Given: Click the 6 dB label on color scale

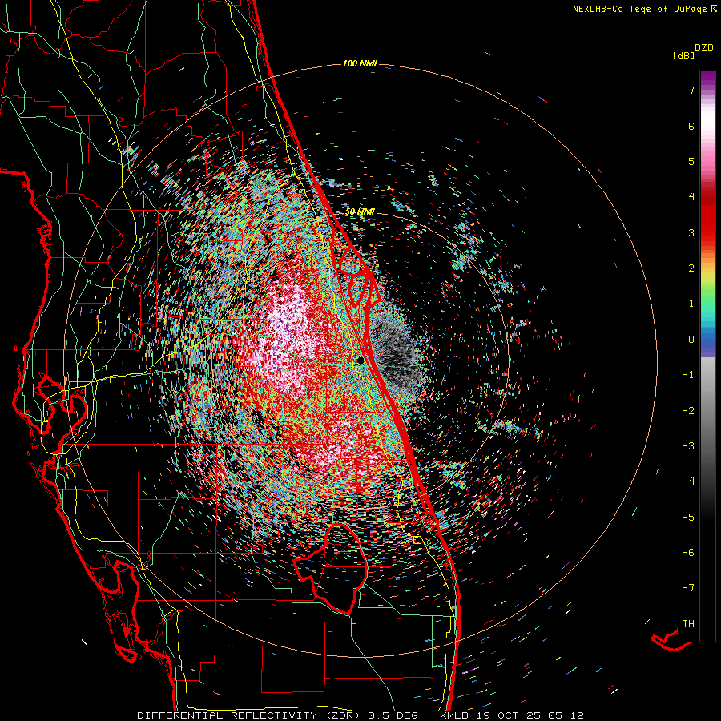Looking at the screenshot, I should coord(691,126).
